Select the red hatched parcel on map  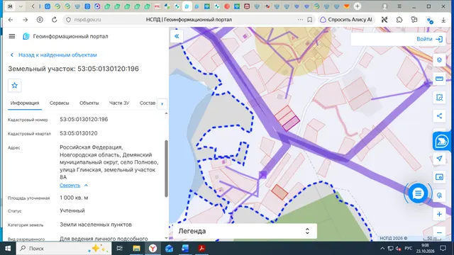279,192
